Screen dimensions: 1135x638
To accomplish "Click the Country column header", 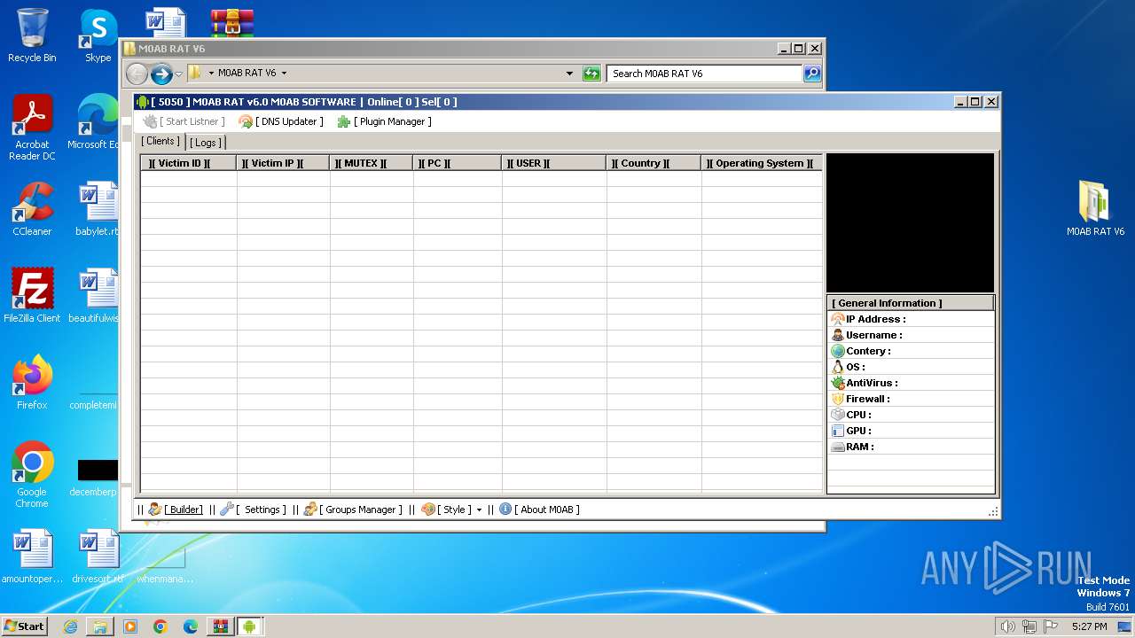I will (654, 163).
